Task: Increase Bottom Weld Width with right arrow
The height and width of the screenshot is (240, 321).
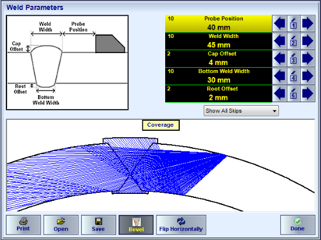Action: (x=308, y=76)
